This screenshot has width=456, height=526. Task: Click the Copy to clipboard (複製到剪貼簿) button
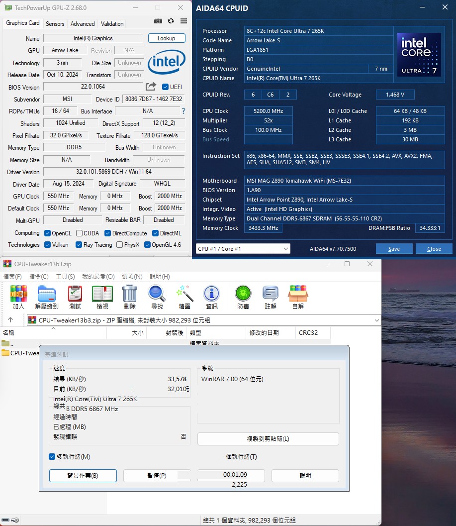coord(268,439)
